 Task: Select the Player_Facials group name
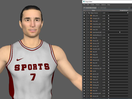point(94,13)
